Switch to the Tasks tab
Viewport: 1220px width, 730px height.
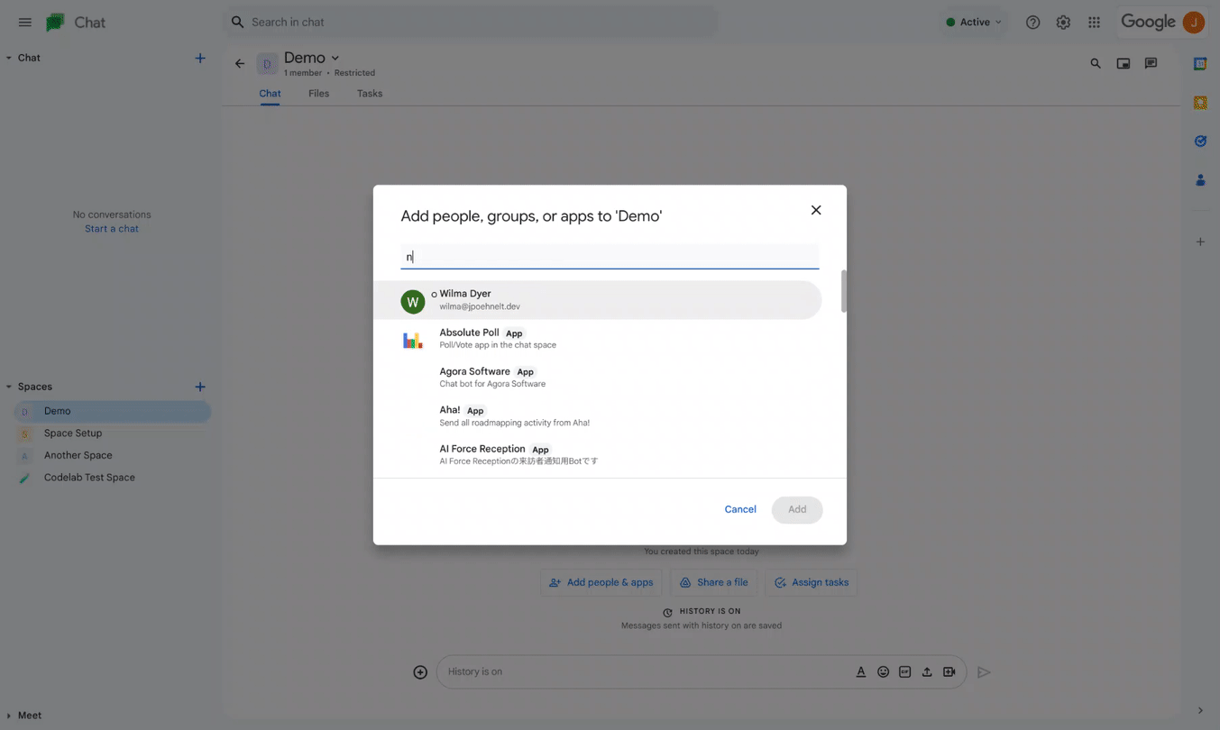(x=369, y=93)
